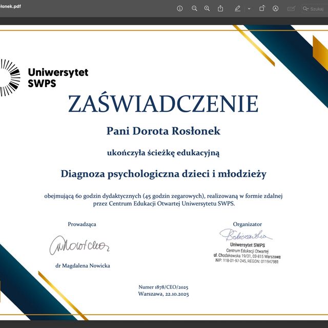Click the instructor's handwritten signature

[x=79, y=245]
